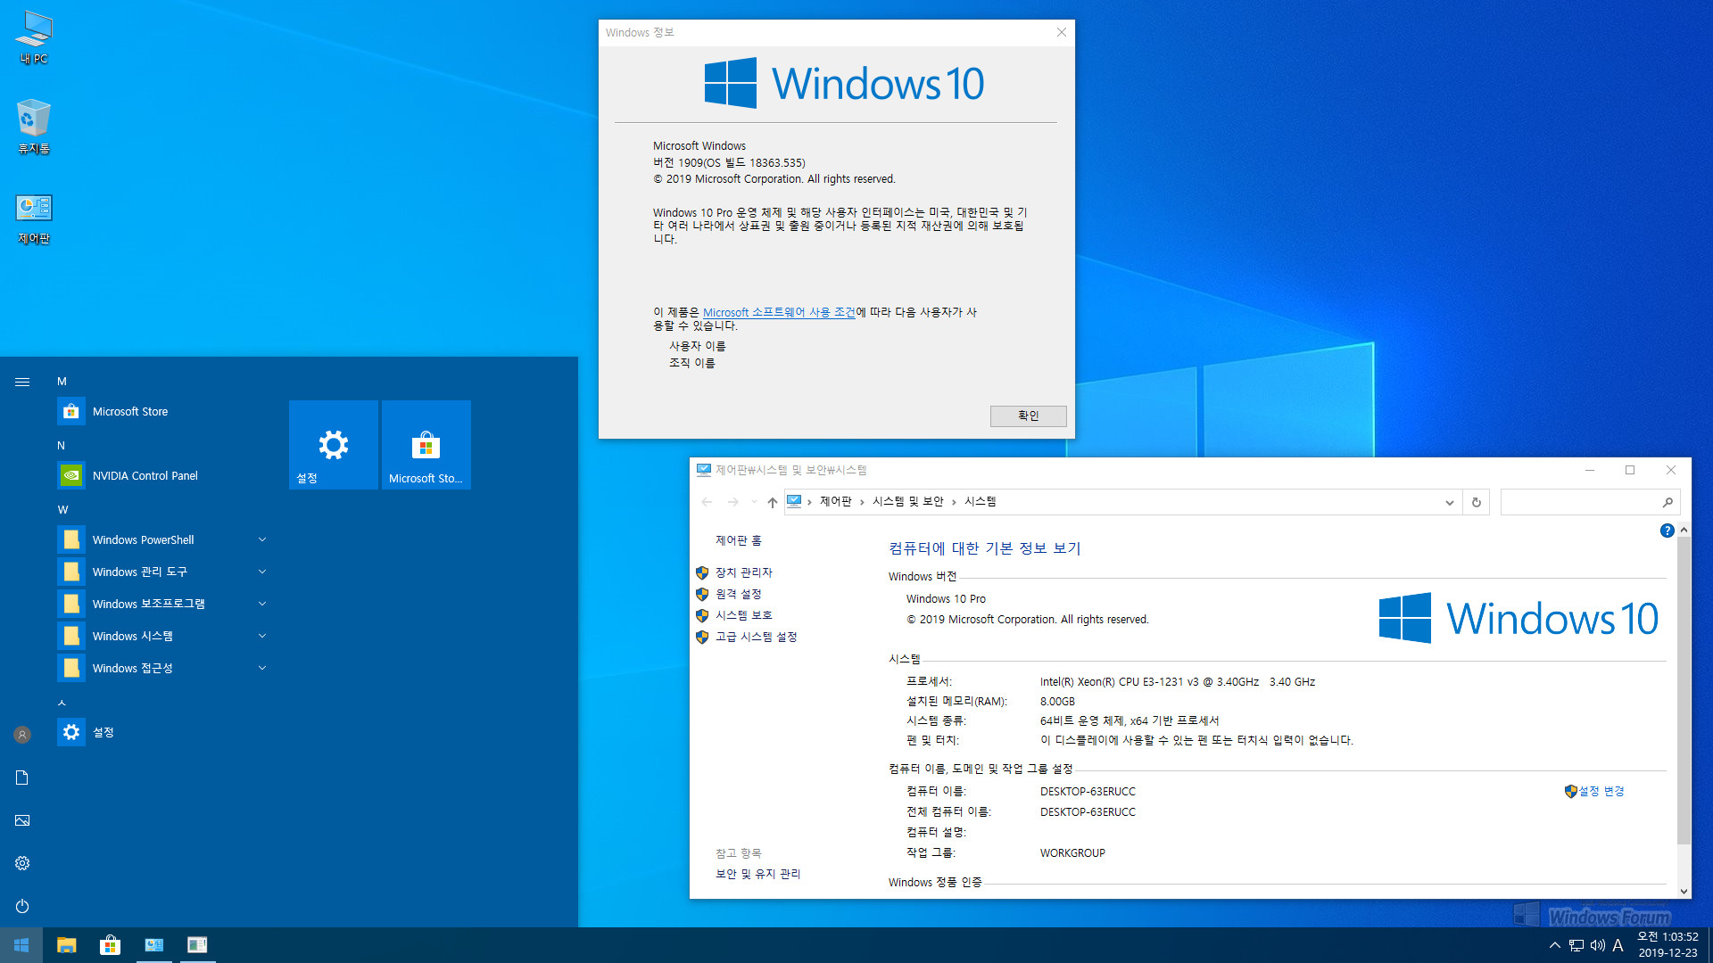1713x963 pixels.
Task: Open recent locations dropdown arrow
Action: pyautogui.click(x=754, y=502)
